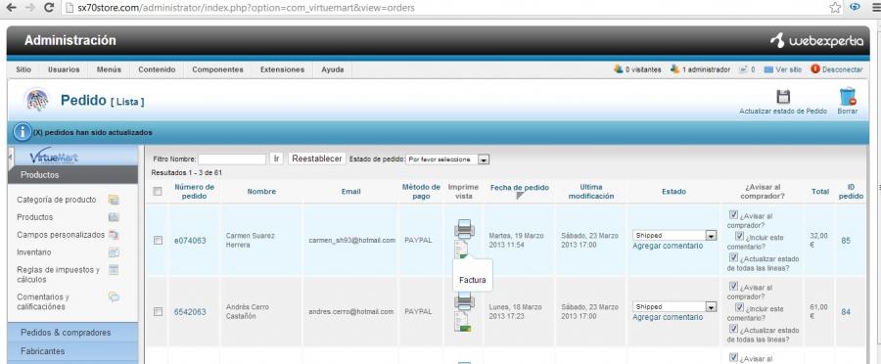Click Categoría de producto sidebar link

pos(56,200)
